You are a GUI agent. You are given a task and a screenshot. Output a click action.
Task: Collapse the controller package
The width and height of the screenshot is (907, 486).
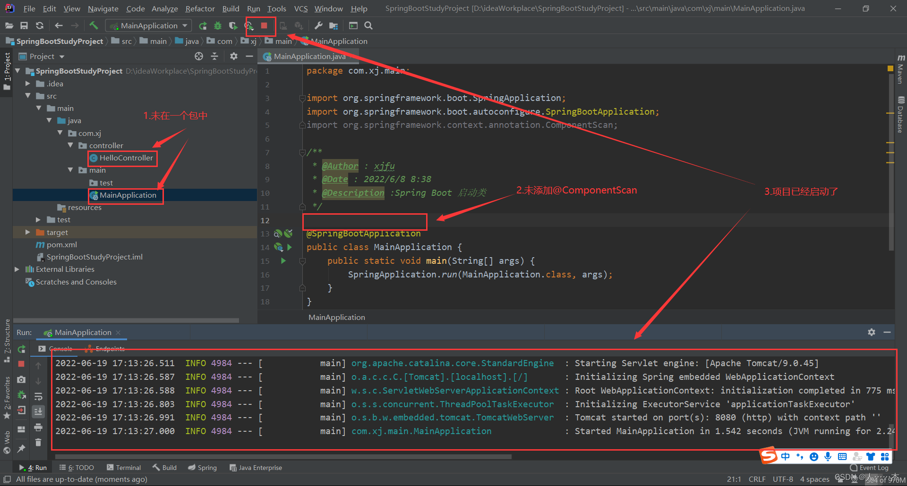point(70,145)
